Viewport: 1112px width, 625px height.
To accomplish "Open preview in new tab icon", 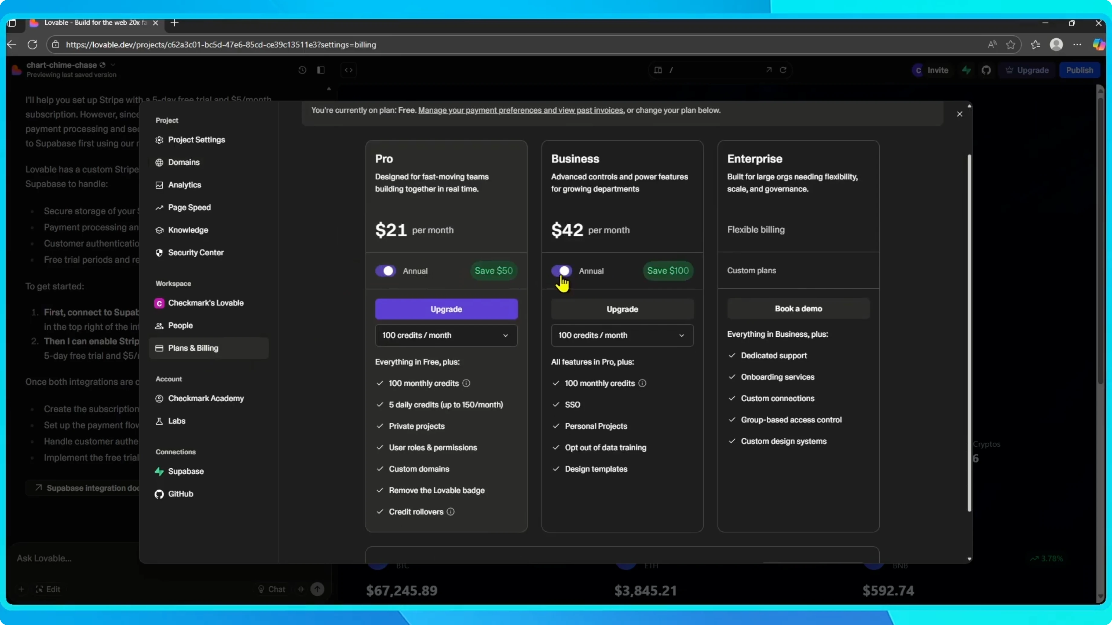I will [x=769, y=70].
